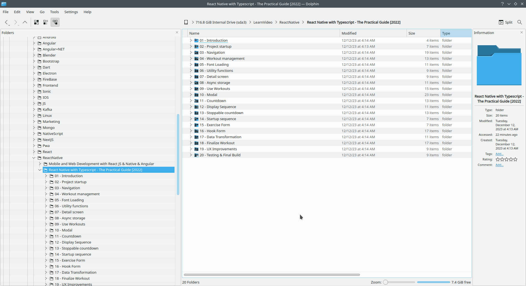Click Add link next to Comment
The image size is (526, 286).
coord(499,165)
